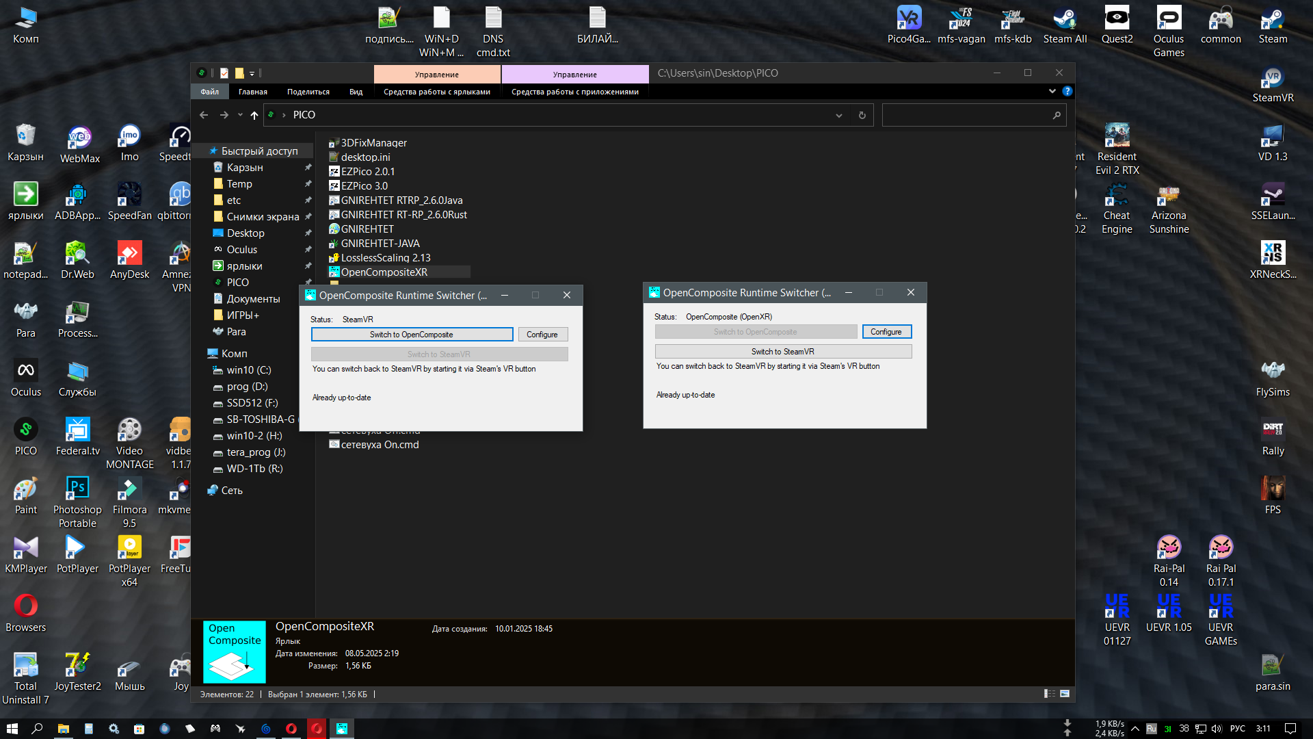Click the Opera icon in the taskbar

point(291,729)
